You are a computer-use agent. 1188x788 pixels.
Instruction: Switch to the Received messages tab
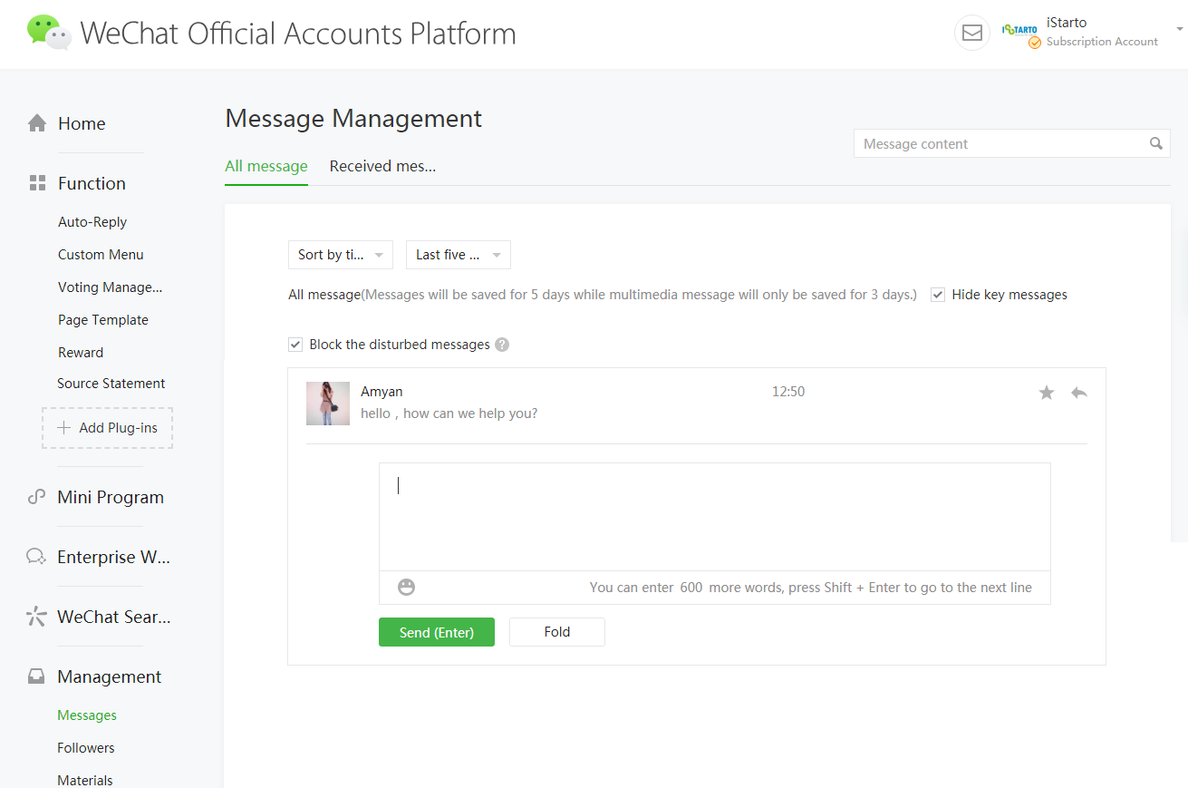[382, 166]
